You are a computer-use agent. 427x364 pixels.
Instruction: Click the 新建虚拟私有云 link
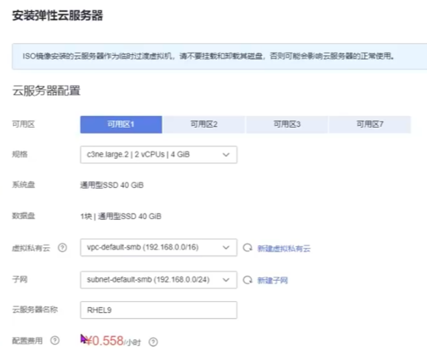[x=284, y=249]
